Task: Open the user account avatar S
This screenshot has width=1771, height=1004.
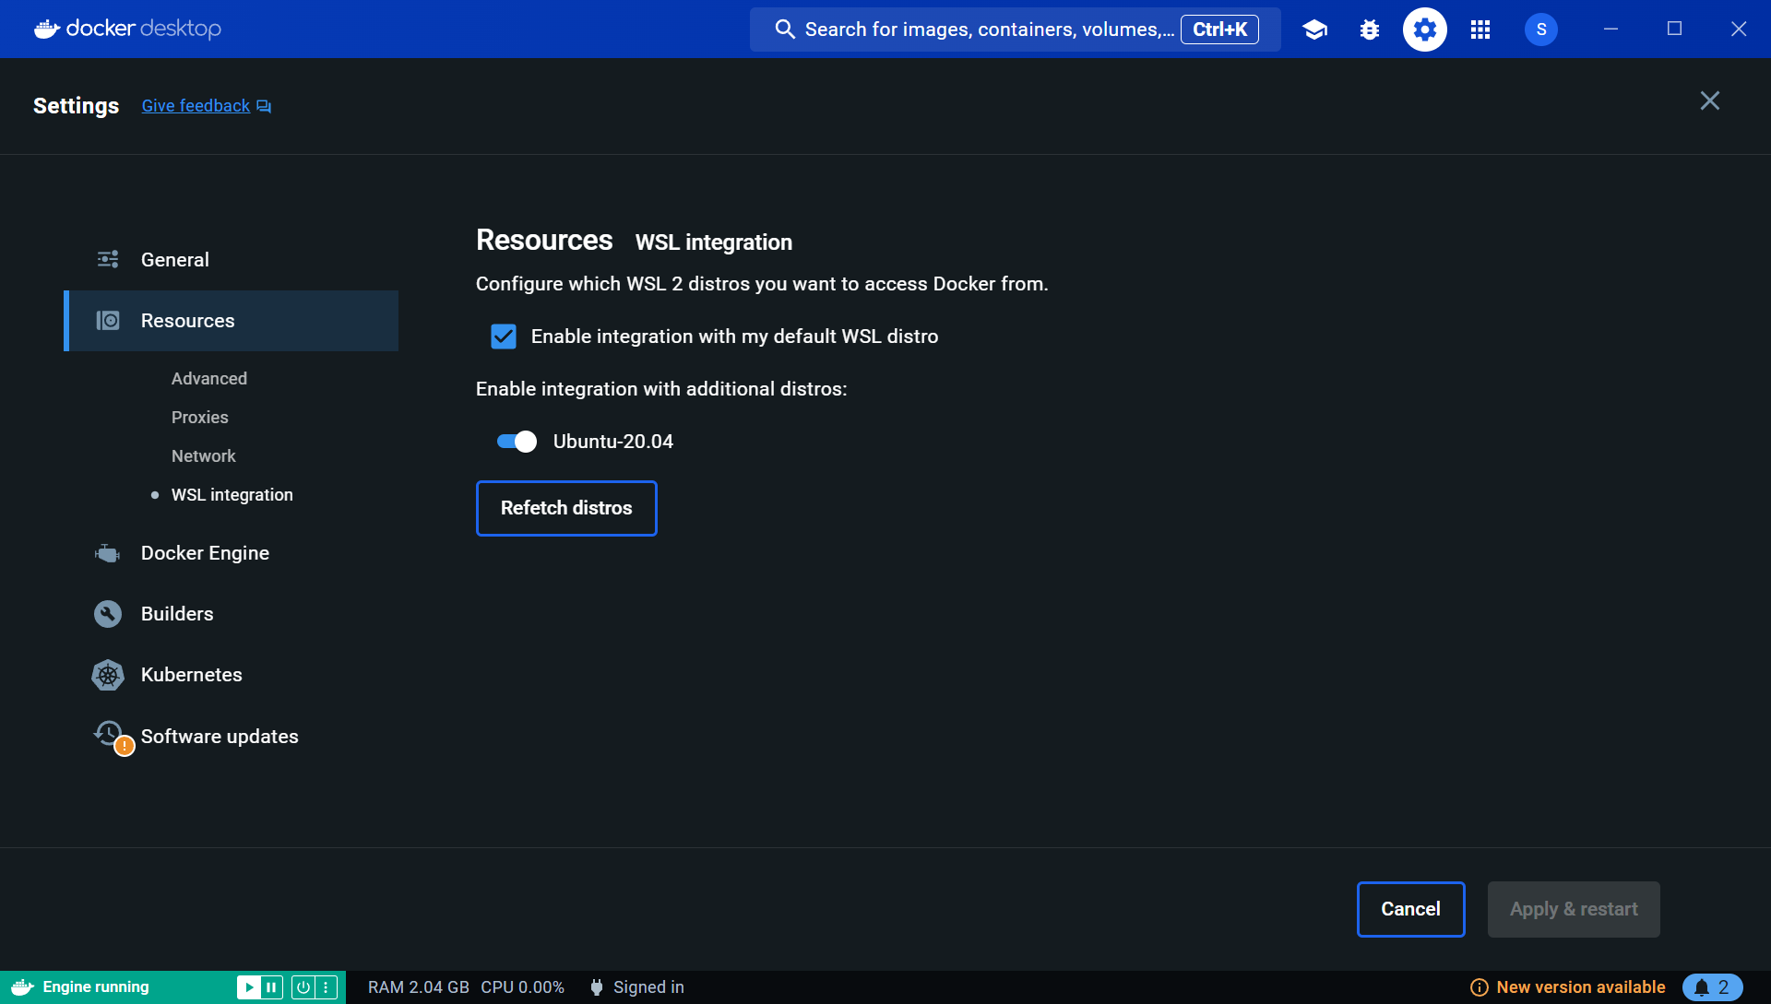Action: point(1541,30)
